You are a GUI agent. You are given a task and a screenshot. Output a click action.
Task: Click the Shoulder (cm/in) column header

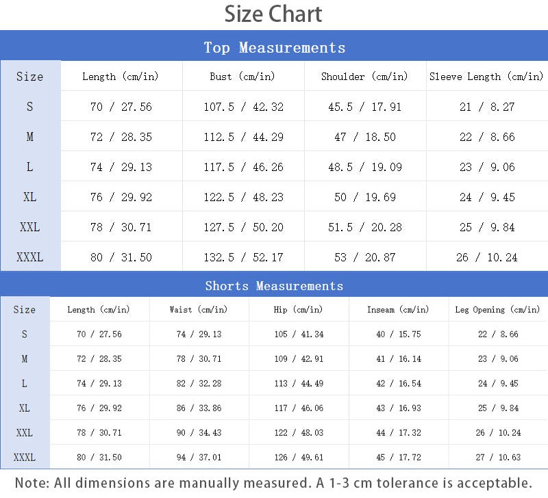(x=364, y=77)
